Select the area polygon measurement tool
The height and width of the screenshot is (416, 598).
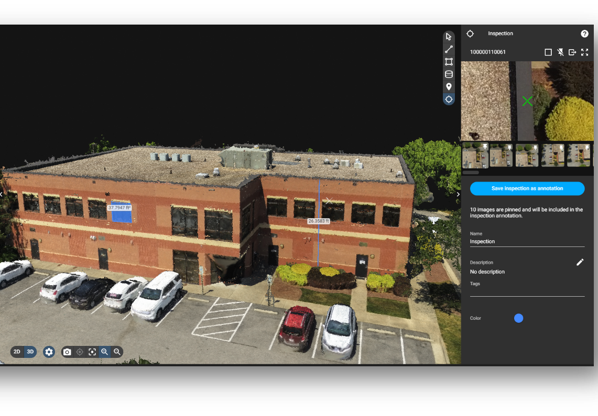coord(449,62)
